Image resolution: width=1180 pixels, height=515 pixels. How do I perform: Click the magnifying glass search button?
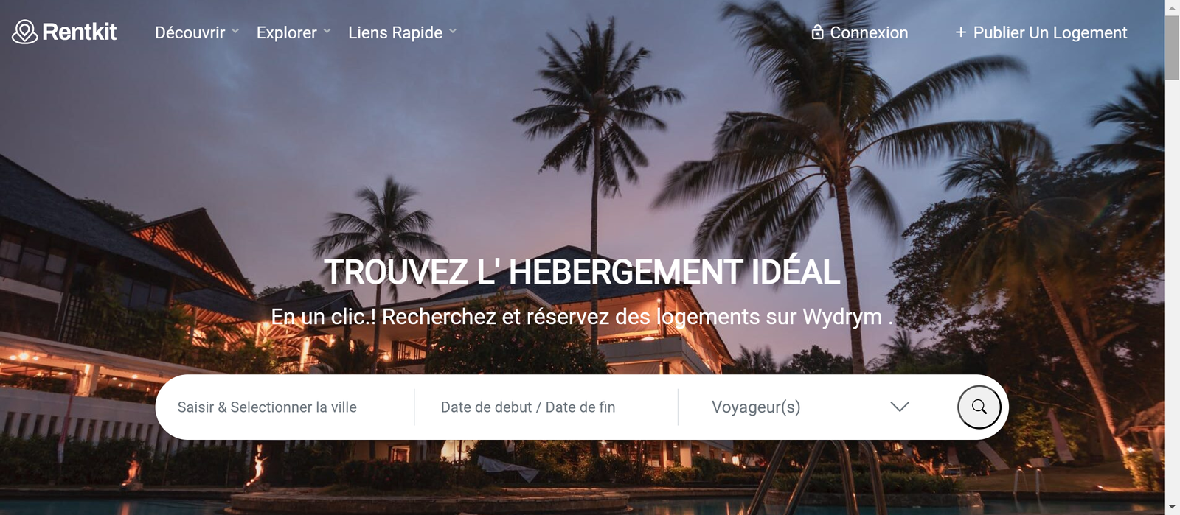(x=979, y=407)
